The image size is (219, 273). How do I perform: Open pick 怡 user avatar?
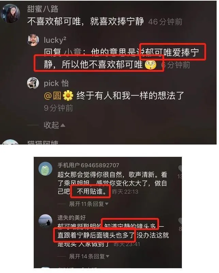click(x=33, y=83)
